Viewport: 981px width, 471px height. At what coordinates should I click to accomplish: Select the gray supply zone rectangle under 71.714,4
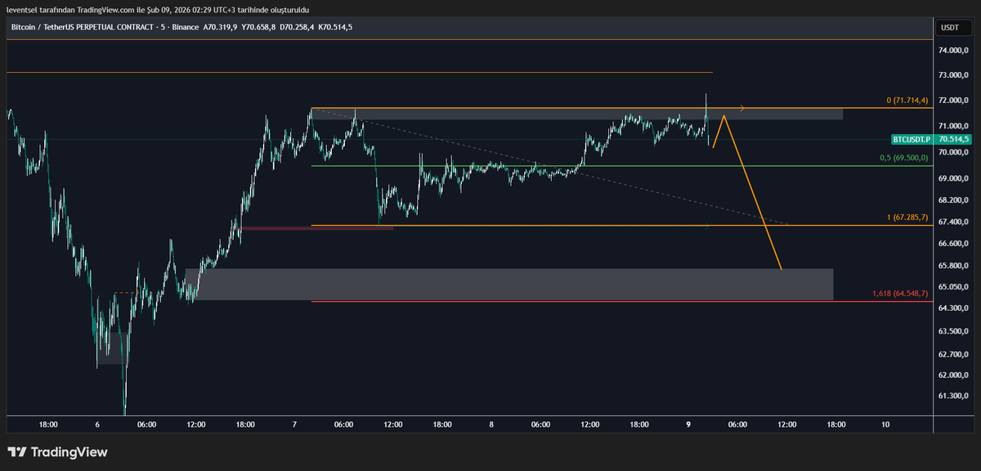coord(577,114)
